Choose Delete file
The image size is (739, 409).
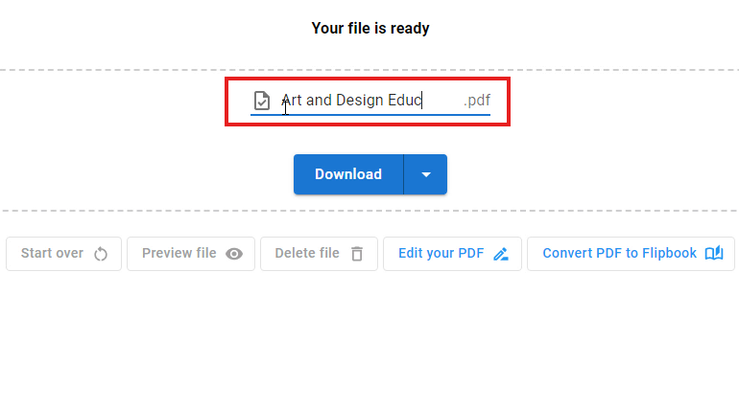[307, 254]
